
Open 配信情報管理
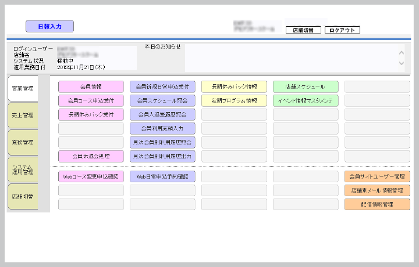coord(377,204)
